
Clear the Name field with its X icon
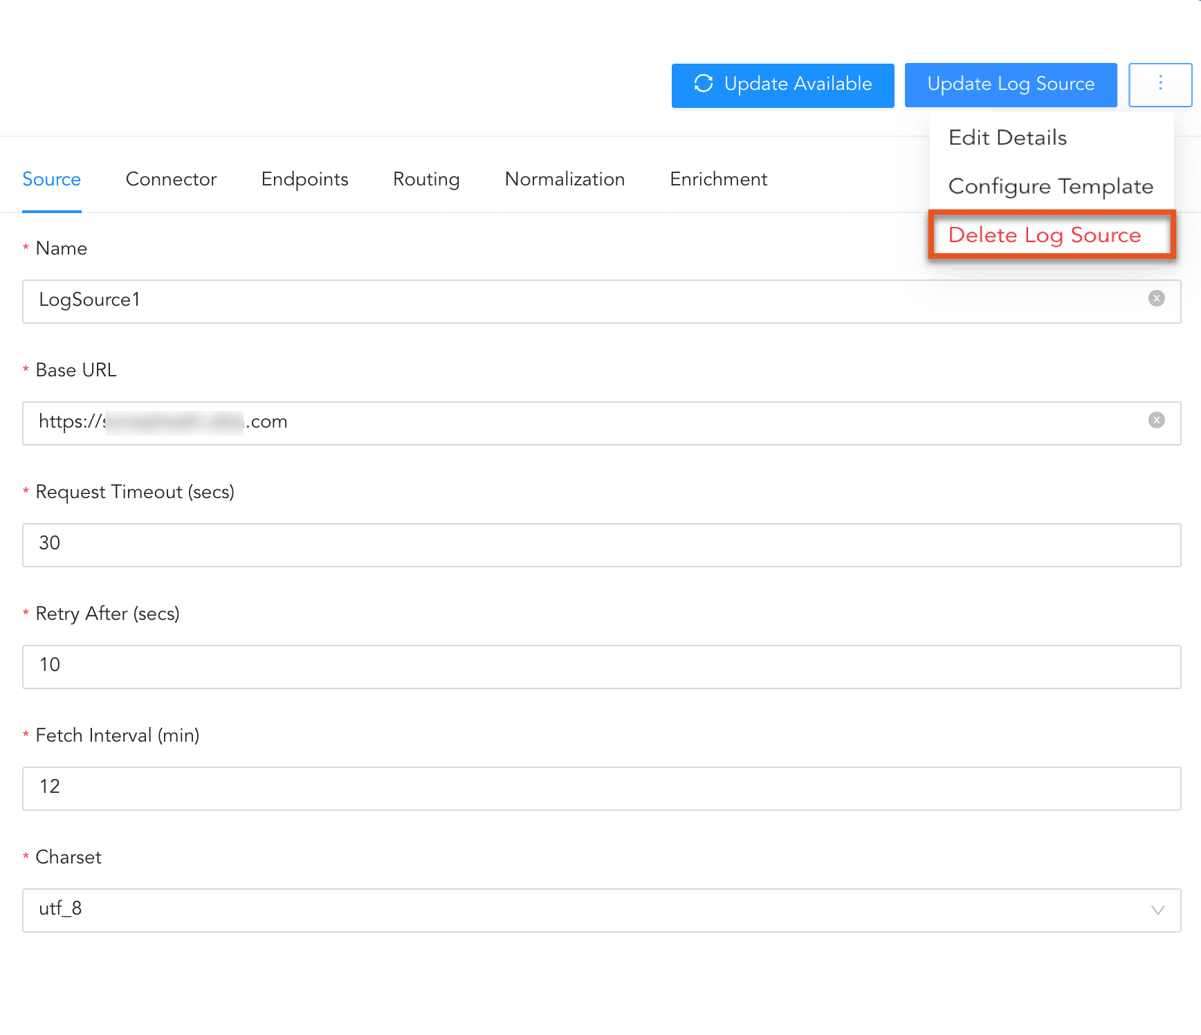tap(1156, 298)
